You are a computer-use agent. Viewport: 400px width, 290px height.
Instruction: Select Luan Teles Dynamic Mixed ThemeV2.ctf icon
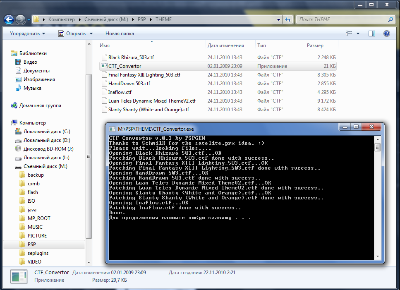coord(104,101)
